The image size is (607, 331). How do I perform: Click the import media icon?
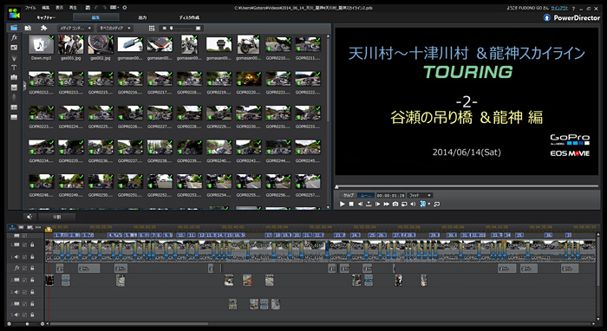pos(28,28)
